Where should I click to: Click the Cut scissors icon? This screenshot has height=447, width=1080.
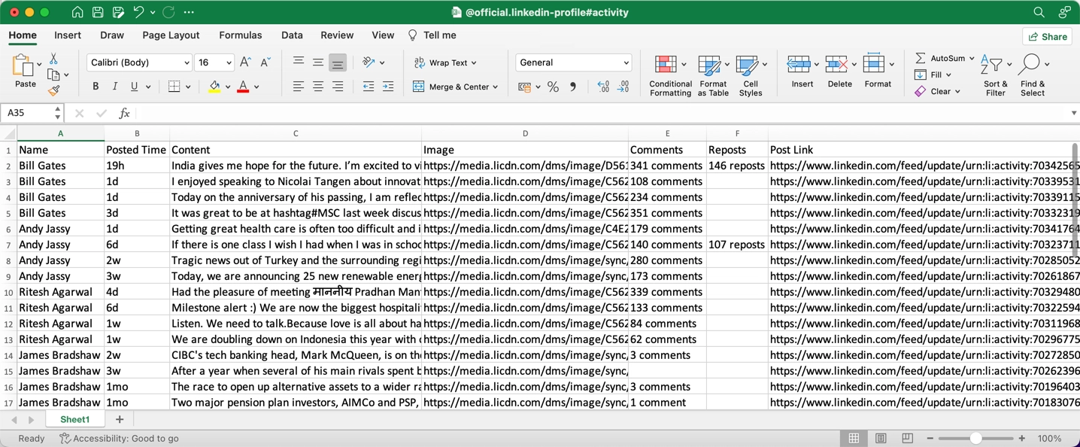point(53,59)
